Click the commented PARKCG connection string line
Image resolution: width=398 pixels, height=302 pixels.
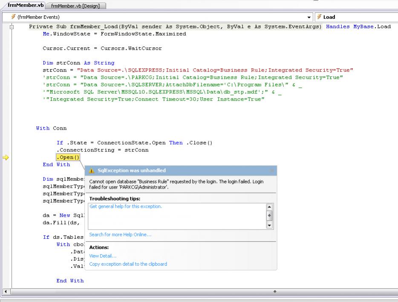tap(193, 78)
